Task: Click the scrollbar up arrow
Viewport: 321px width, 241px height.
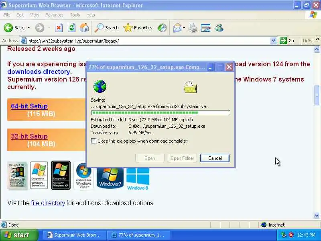Action: pos(317,49)
